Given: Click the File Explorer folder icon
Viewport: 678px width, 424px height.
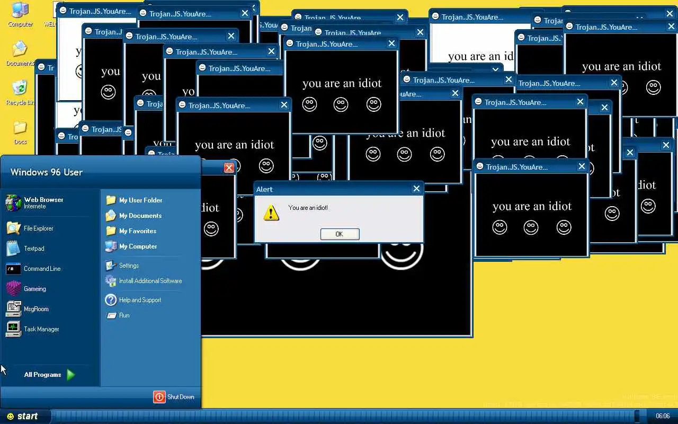Looking at the screenshot, I should (x=13, y=228).
